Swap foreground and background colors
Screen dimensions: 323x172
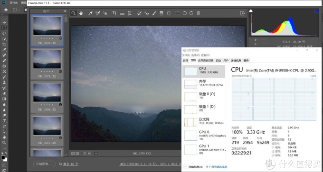click(6, 154)
